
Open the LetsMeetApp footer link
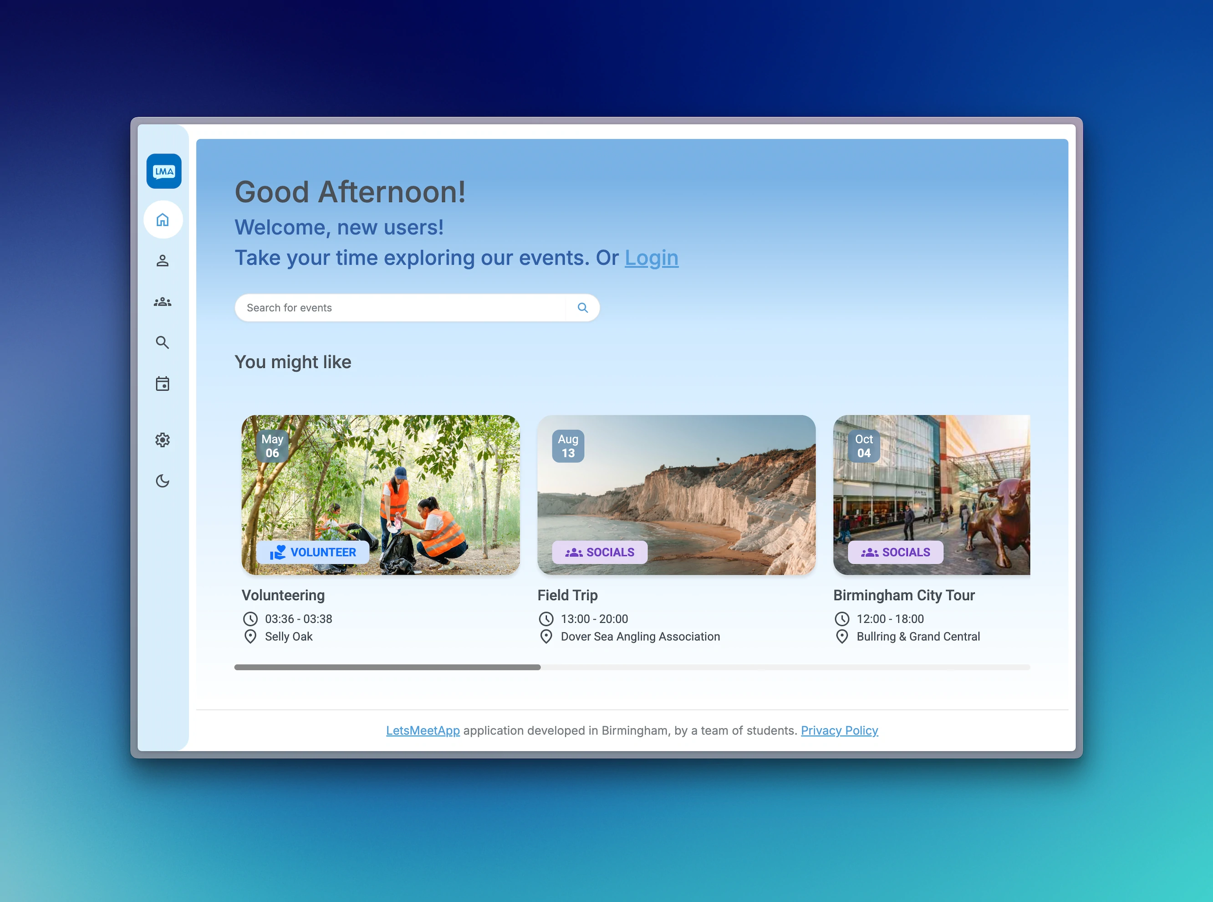(423, 730)
